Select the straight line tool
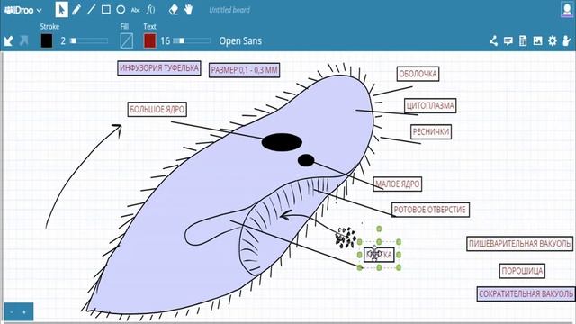The width and height of the screenshot is (576, 324). (91, 10)
